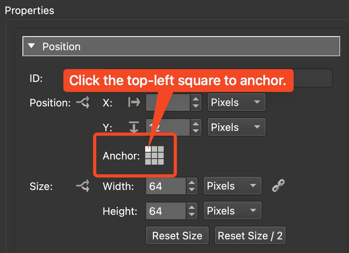Open the Pixels dropdown for Height
349x253 pixels.
(x=232, y=211)
